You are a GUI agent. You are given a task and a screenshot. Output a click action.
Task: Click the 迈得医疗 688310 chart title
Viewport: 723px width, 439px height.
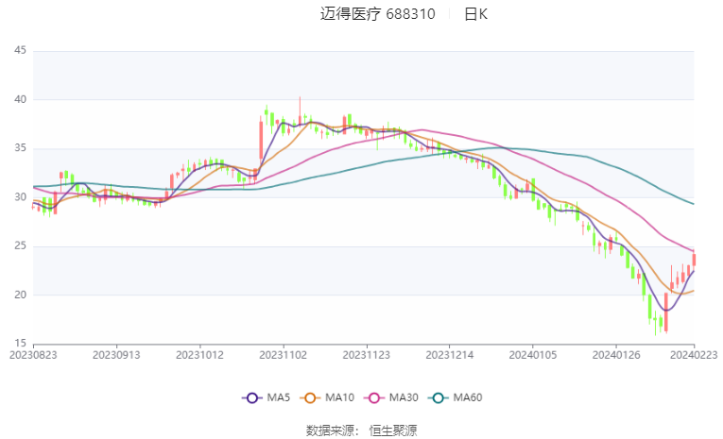[x=378, y=14]
